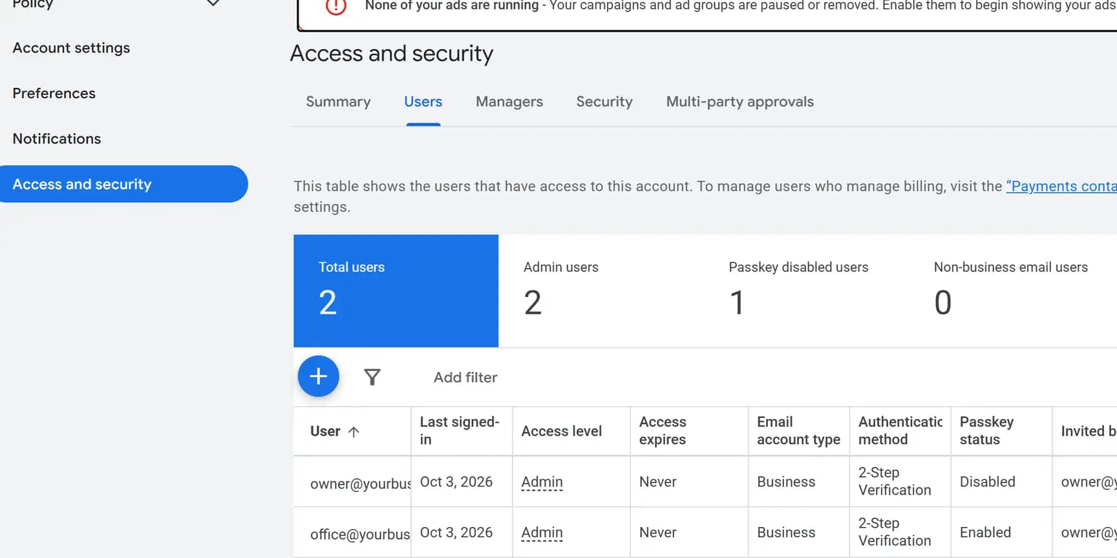The width and height of the screenshot is (1117, 558).
Task: Switch to the Summary tab
Action: point(338,101)
